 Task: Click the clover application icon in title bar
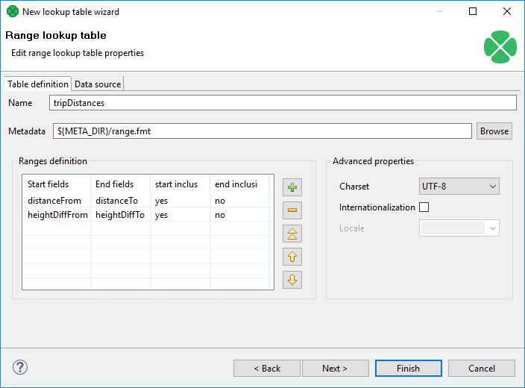[x=12, y=12]
